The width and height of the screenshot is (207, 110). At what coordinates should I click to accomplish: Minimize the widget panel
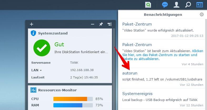[93, 24]
